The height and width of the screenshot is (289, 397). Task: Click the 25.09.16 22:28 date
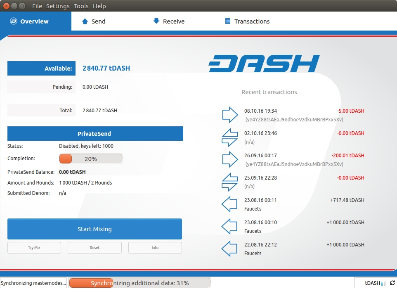click(x=260, y=178)
